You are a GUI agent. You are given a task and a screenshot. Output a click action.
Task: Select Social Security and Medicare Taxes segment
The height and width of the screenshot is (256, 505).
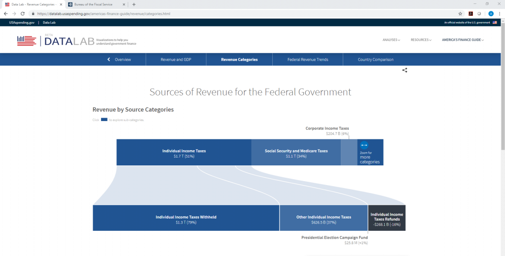tap(296, 153)
